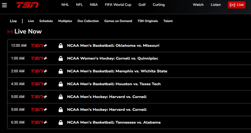The height and width of the screenshot is (133, 251).
Task: Switch to the Schedule tab
Action: pos(46,21)
